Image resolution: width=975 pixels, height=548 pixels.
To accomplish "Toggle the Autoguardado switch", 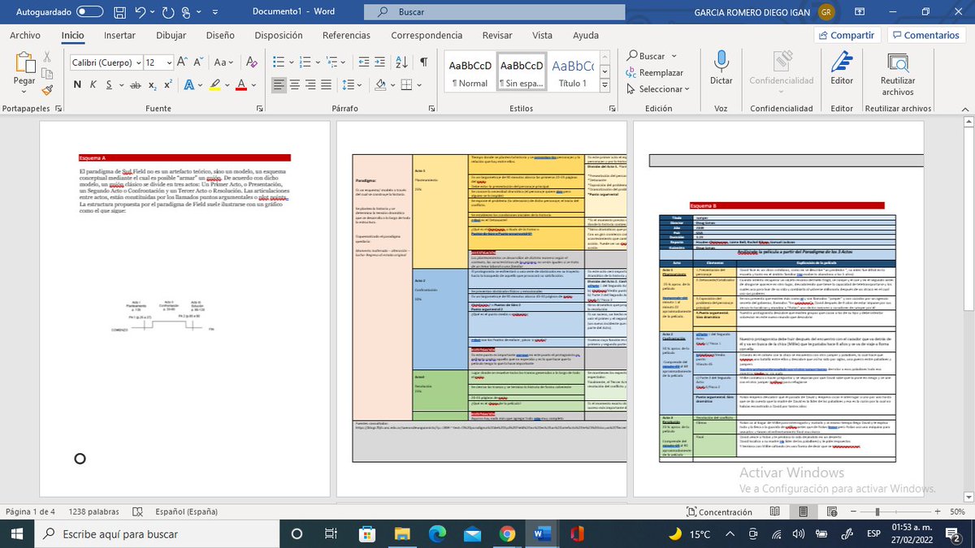I will pos(89,12).
